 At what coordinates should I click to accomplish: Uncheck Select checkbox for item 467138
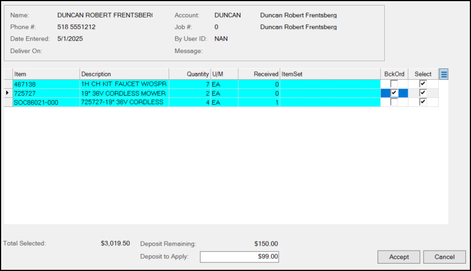click(423, 84)
